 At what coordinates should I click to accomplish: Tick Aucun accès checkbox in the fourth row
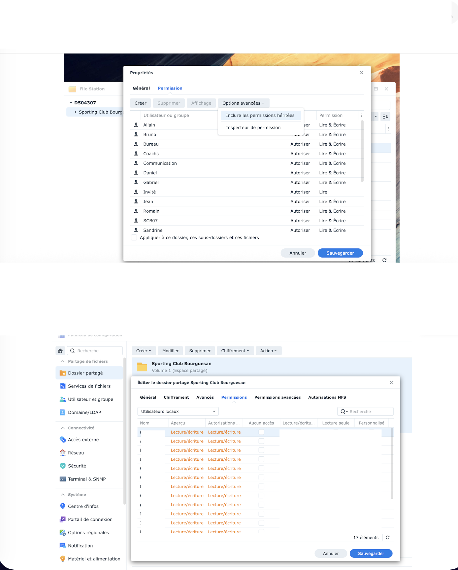(x=261, y=459)
